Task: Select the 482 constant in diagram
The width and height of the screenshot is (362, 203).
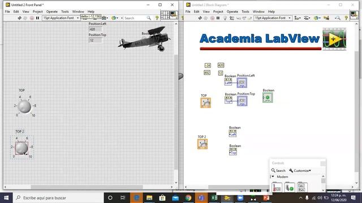Action: [207, 73]
